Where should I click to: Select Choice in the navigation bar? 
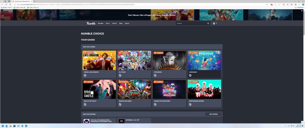click(x=114, y=23)
